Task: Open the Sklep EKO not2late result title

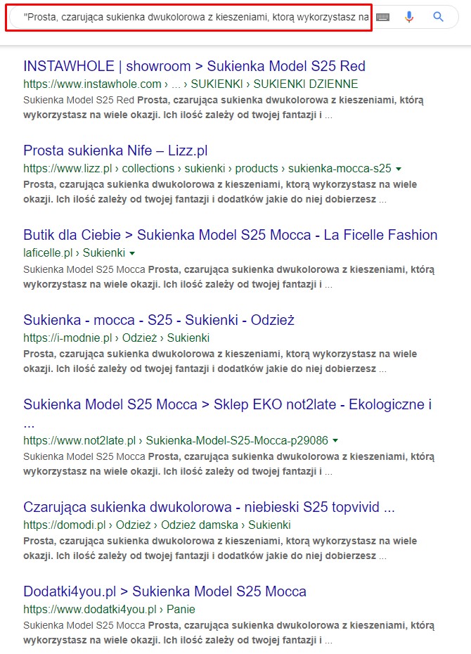Action: [227, 404]
